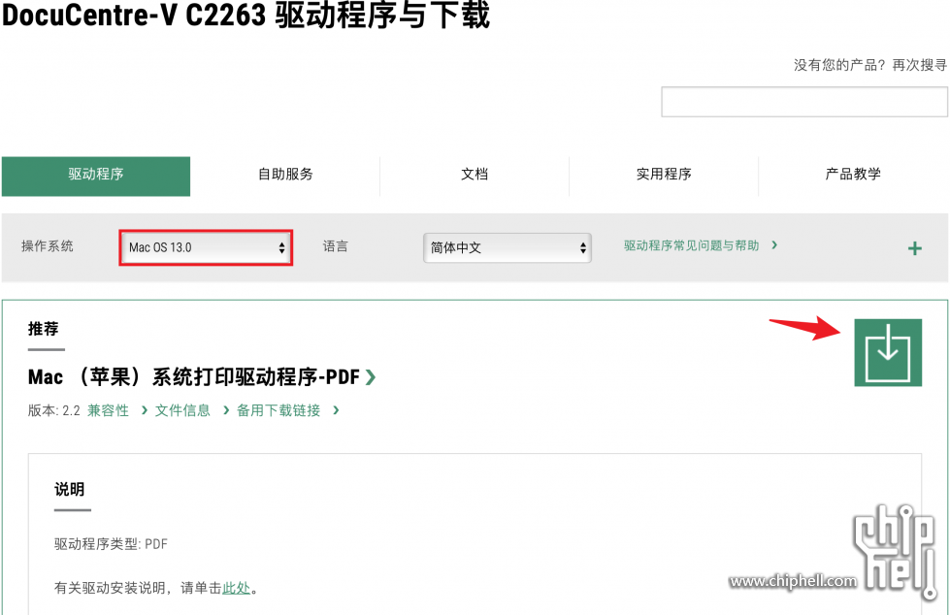The image size is (950, 615).
Task: Open the 备用下载链接 link
Action: [x=288, y=410]
